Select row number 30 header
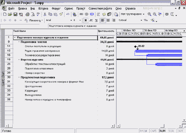 coord(9,77)
